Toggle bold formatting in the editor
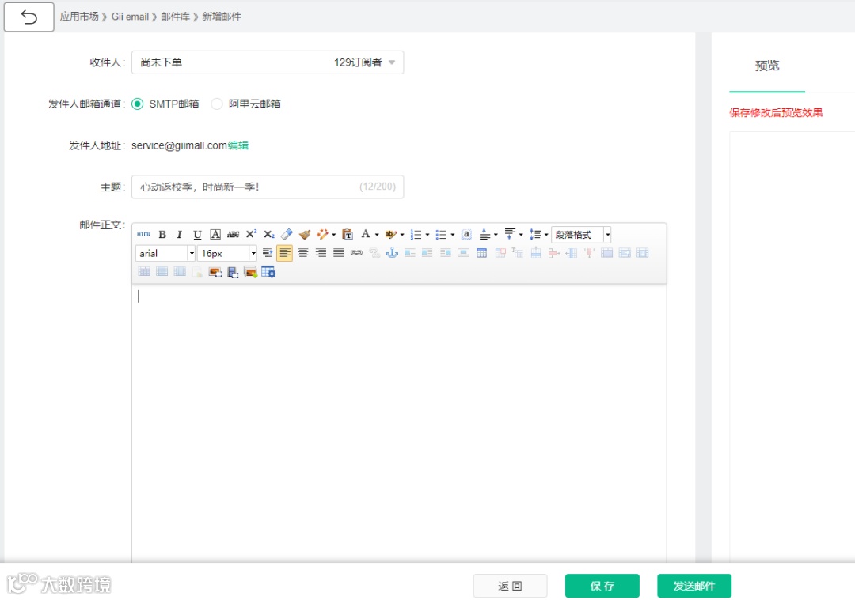The height and width of the screenshot is (600, 855). coord(162,234)
